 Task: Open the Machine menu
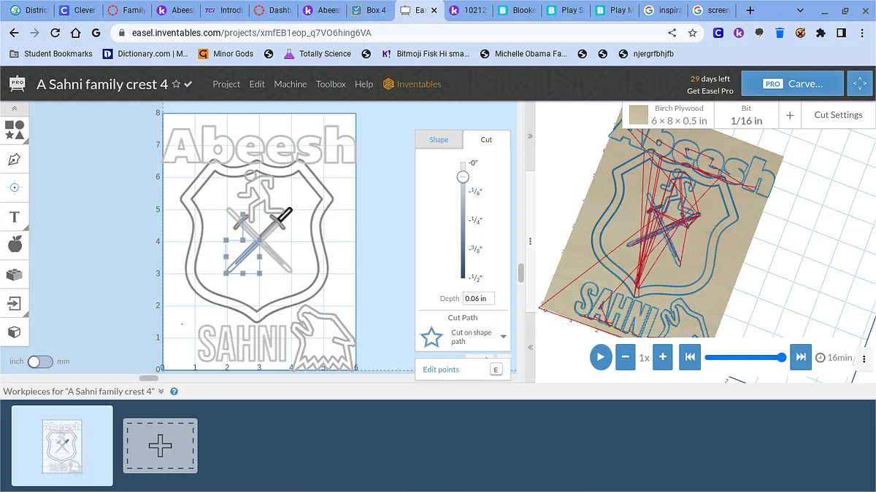pos(291,84)
